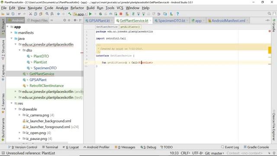Click the red Stop button

pos(121,14)
